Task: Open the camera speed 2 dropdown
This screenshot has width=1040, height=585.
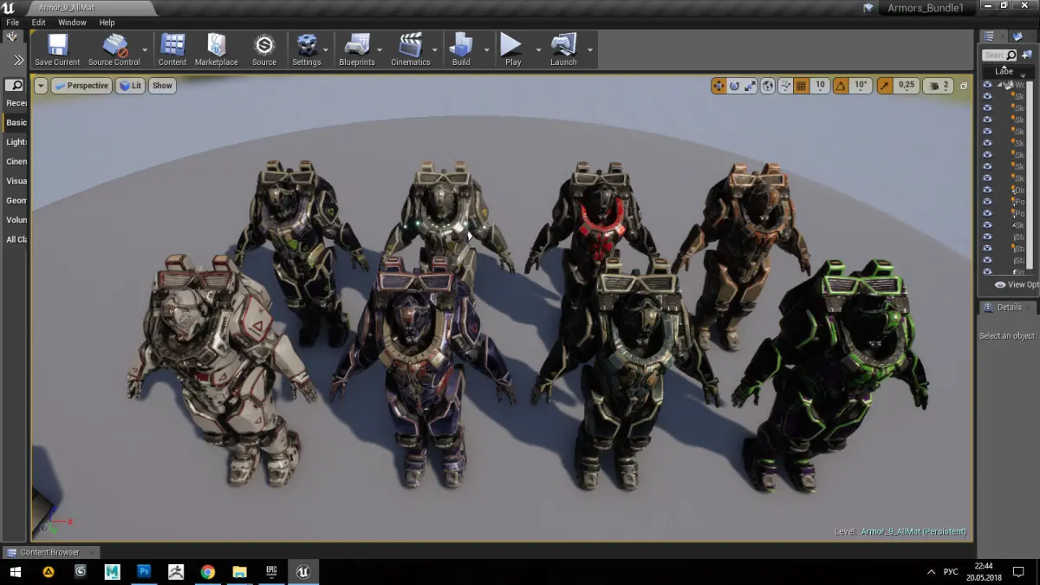Action: [939, 86]
